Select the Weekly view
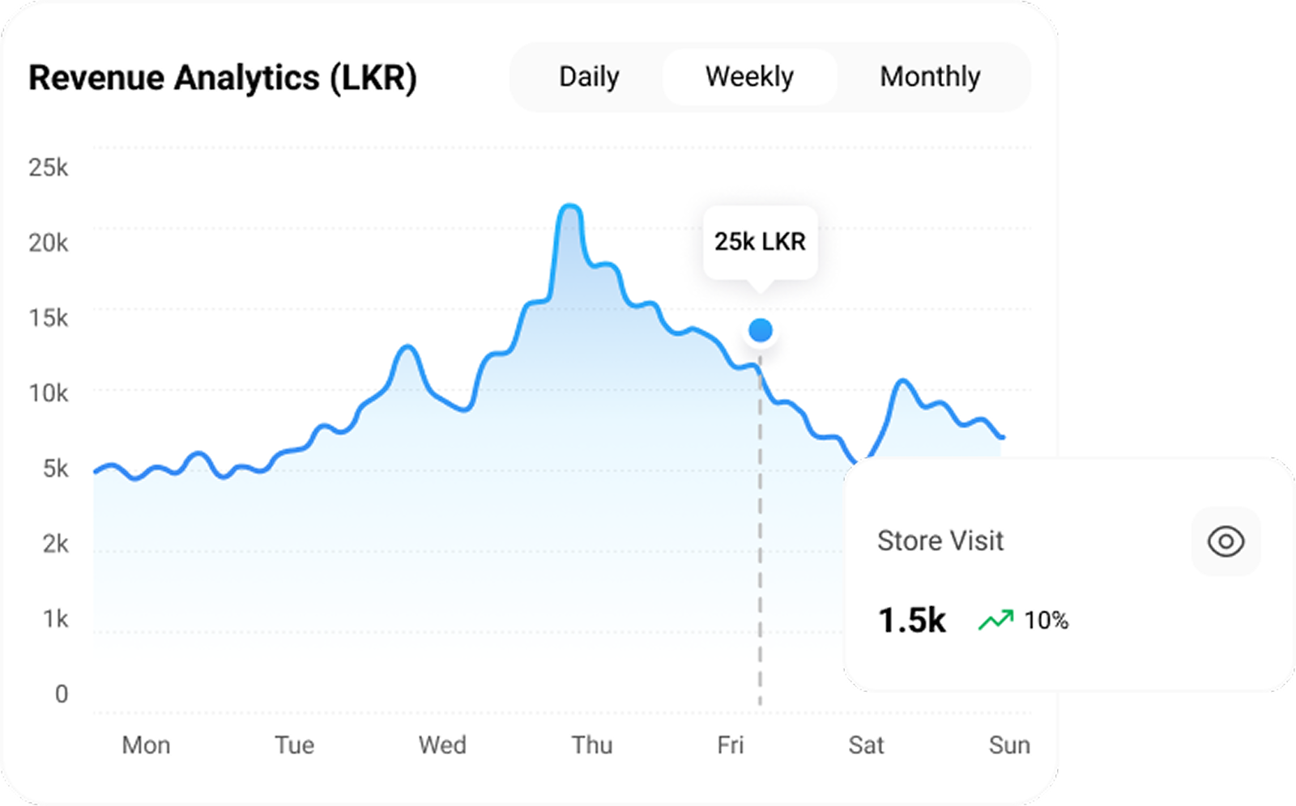This screenshot has height=806, width=1296. point(749,77)
